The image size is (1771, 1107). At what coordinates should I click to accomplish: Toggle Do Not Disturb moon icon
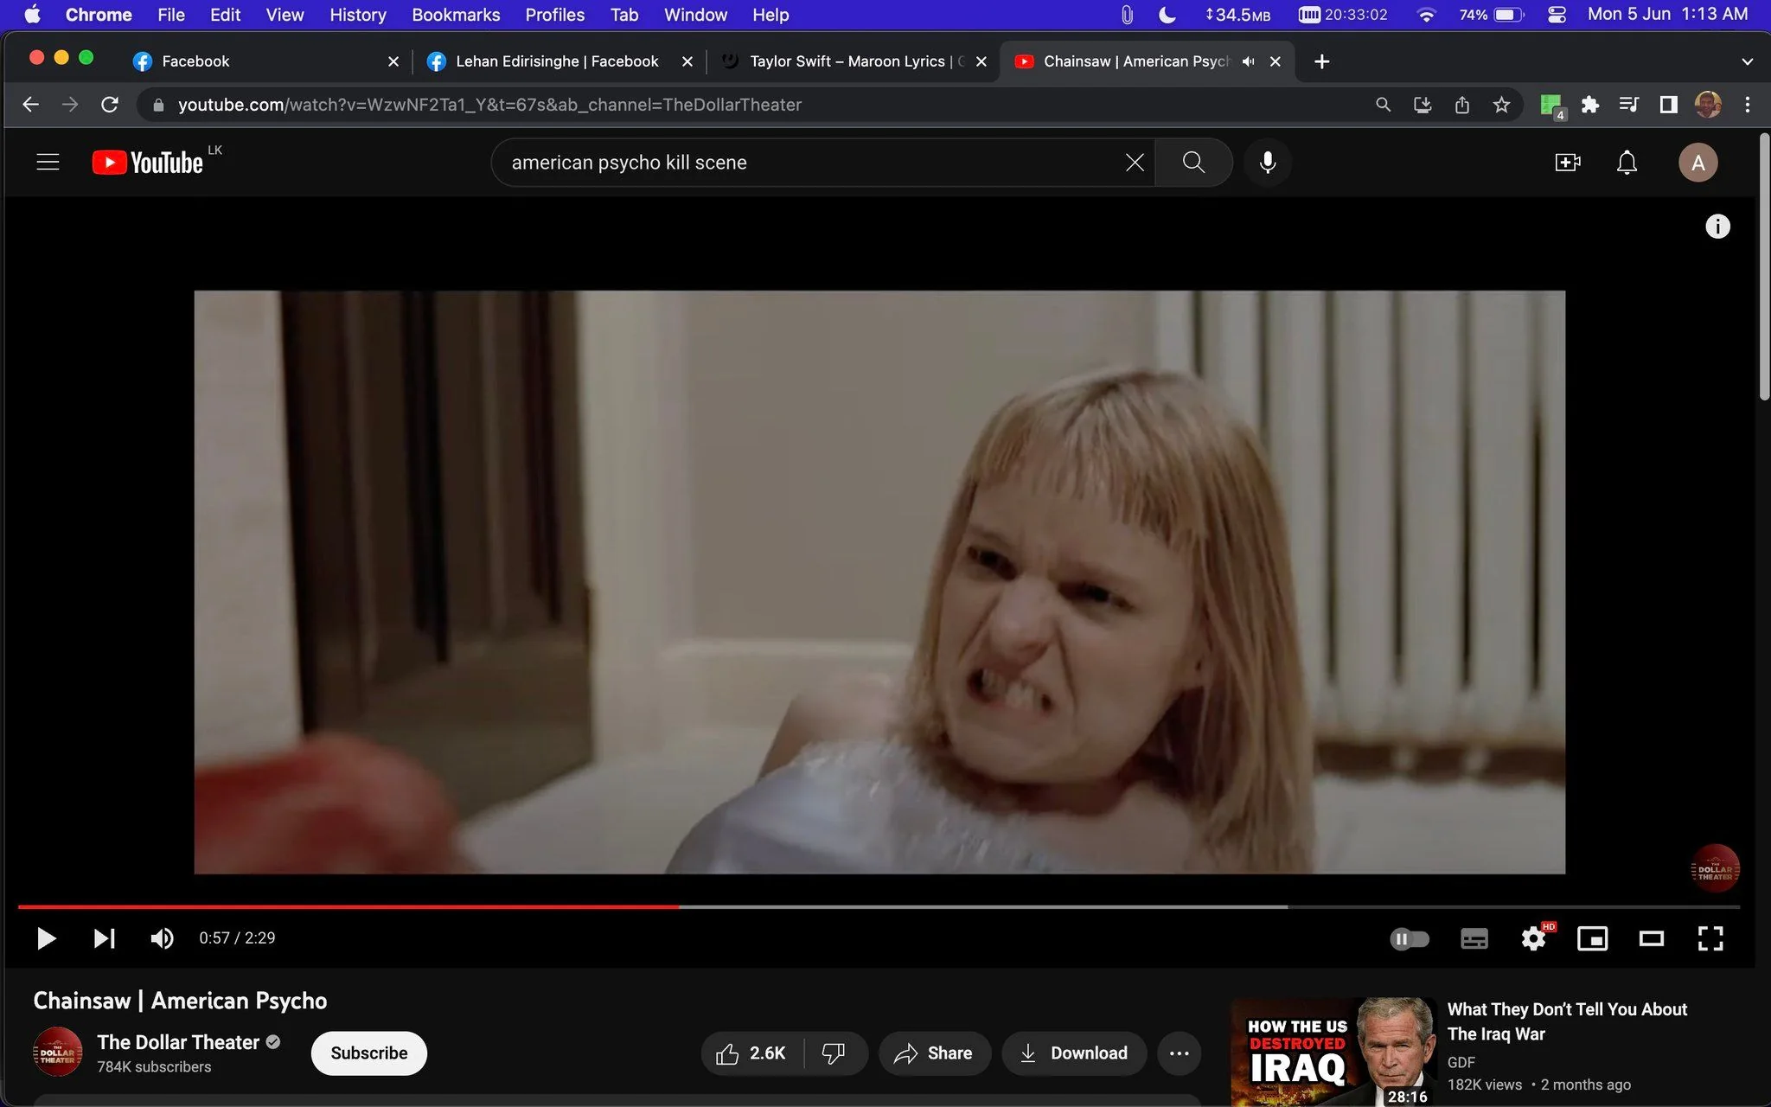(1167, 15)
